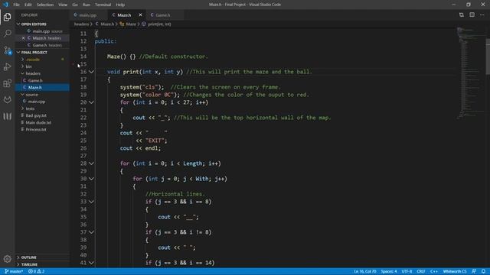Open the View menu
Viewport: 490px width, 275px height.
(x=63, y=5)
